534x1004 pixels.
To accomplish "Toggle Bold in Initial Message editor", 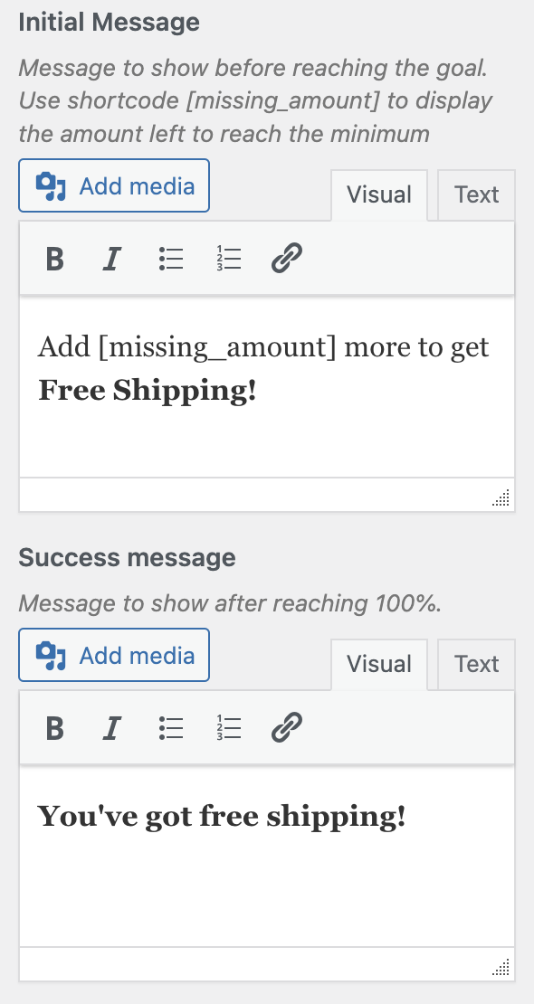I will (x=55, y=259).
